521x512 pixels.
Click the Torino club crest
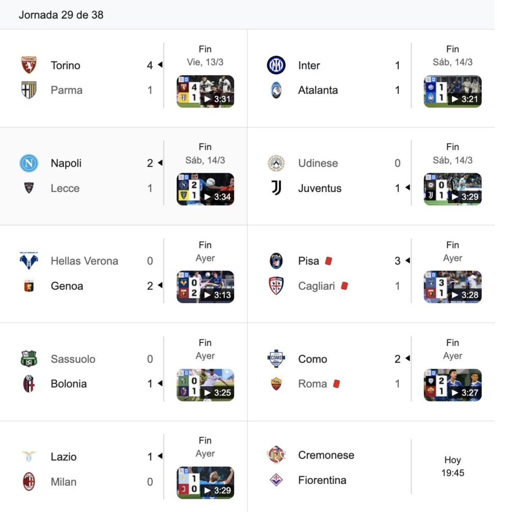(28, 65)
